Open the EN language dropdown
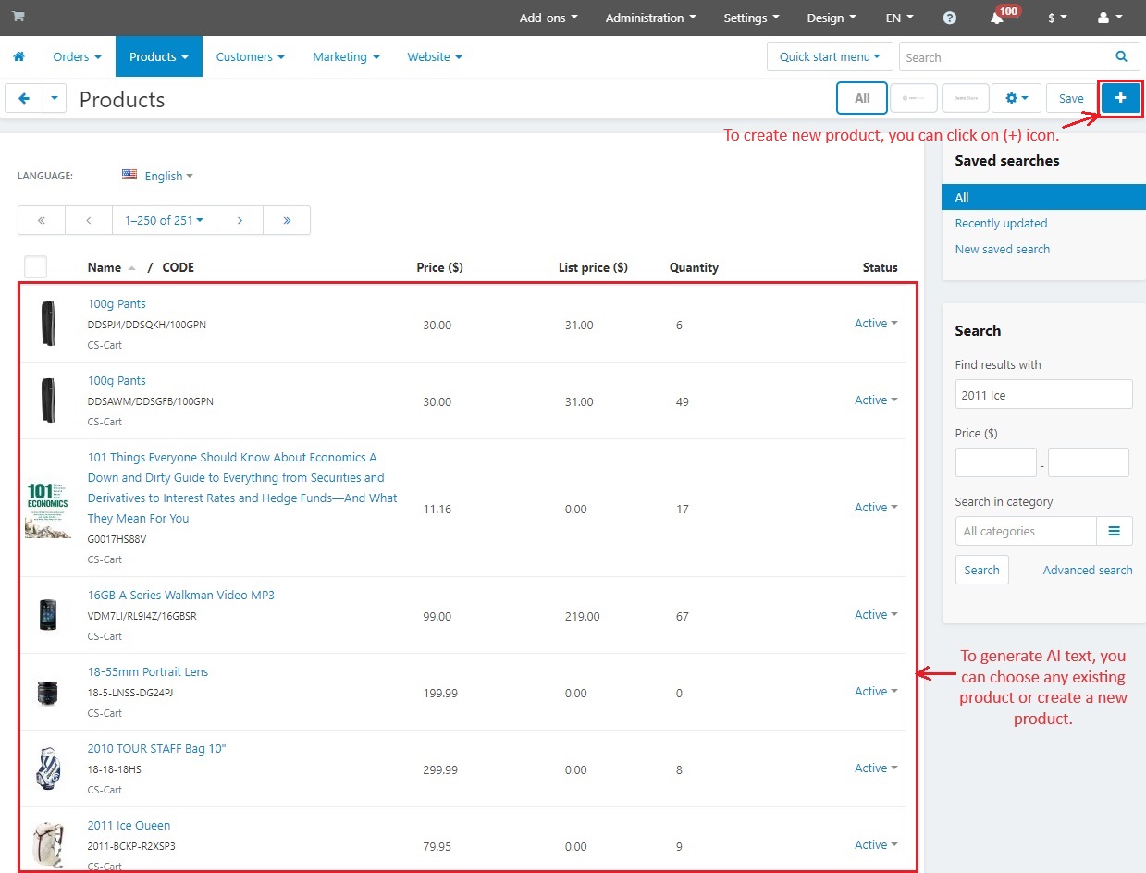 pos(899,18)
